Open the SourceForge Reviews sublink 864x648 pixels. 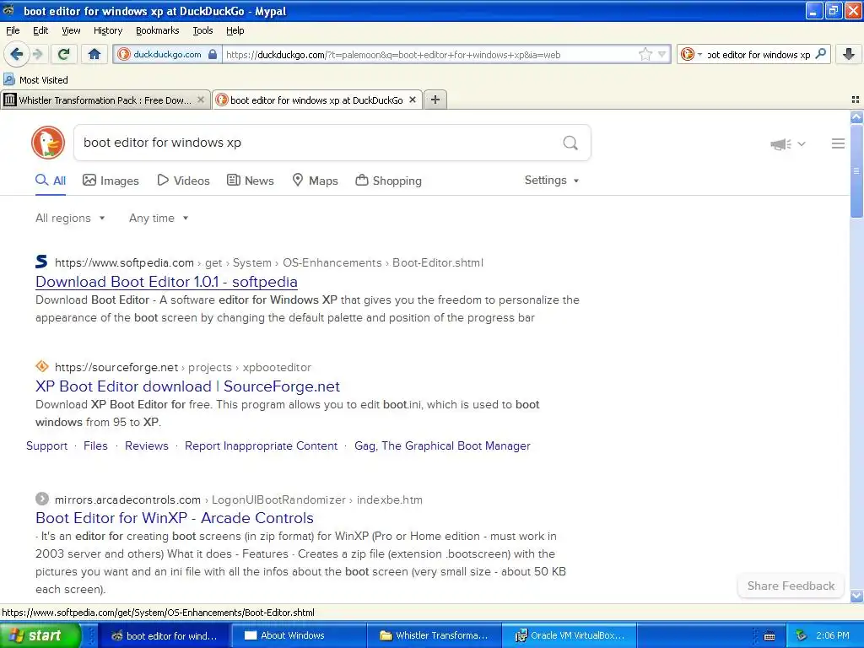tap(147, 445)
